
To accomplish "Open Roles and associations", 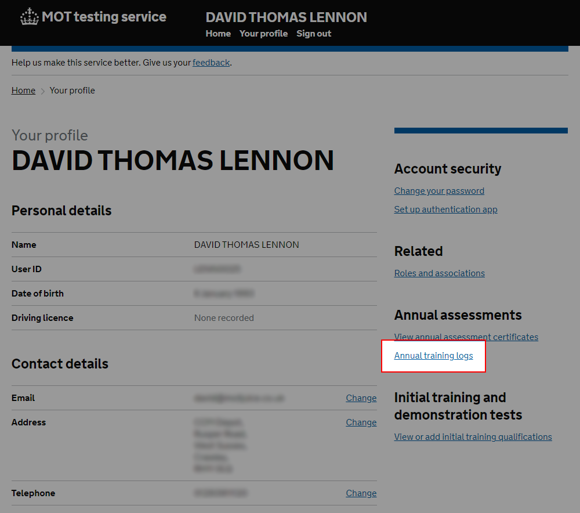I will click(x=440, y=273).
